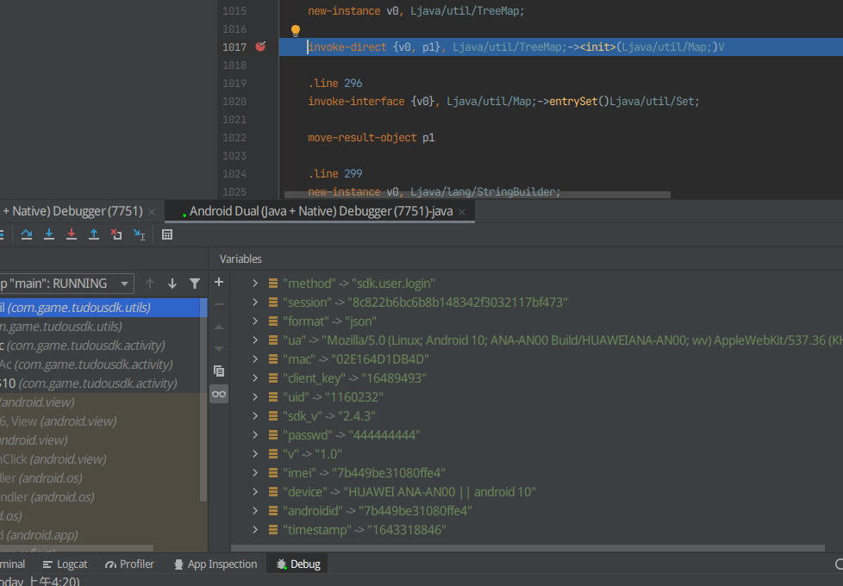
Task: Expand the "uid" variable entry
Action: 255,396
